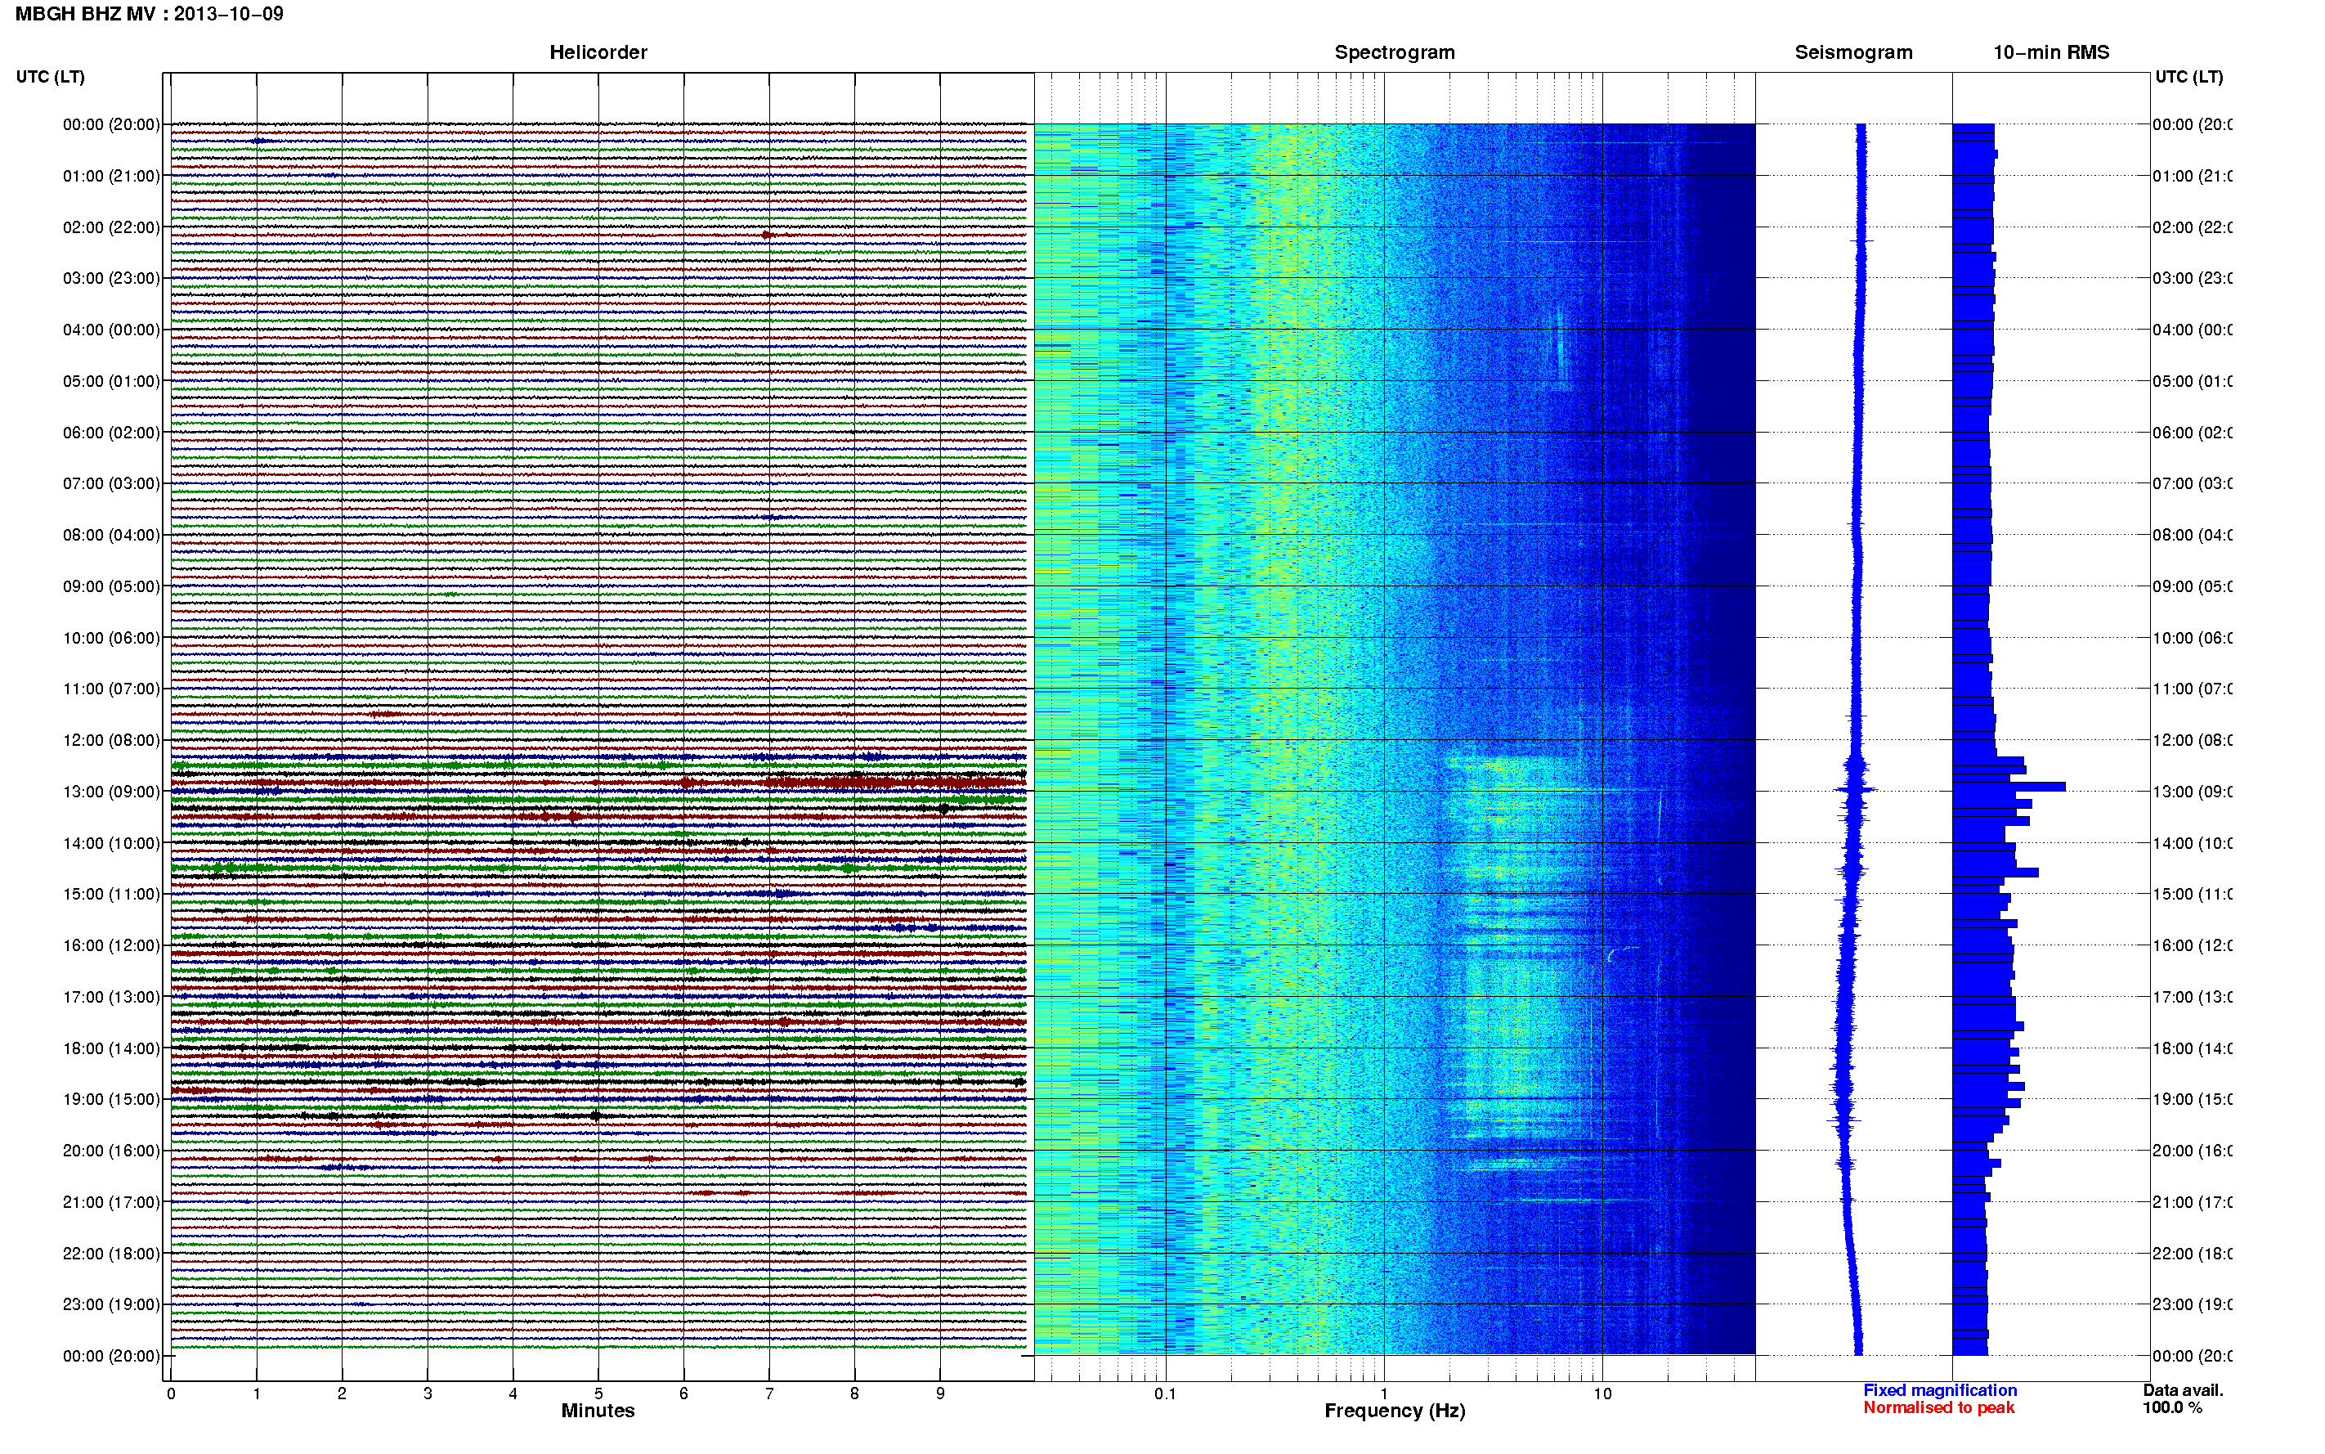Click the left time label '22:00 (18:00)'
The width and height of the screenshot is (2325, 1454).
pos(111,1253)
